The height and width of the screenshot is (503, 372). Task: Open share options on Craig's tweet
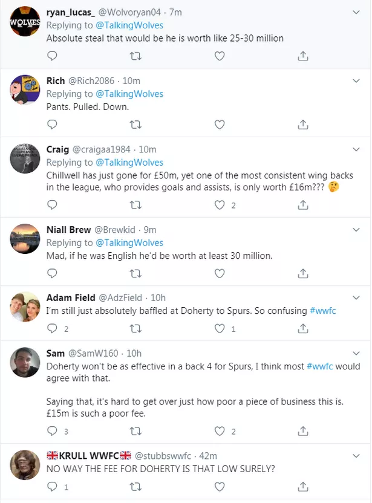tap(303, 205)
